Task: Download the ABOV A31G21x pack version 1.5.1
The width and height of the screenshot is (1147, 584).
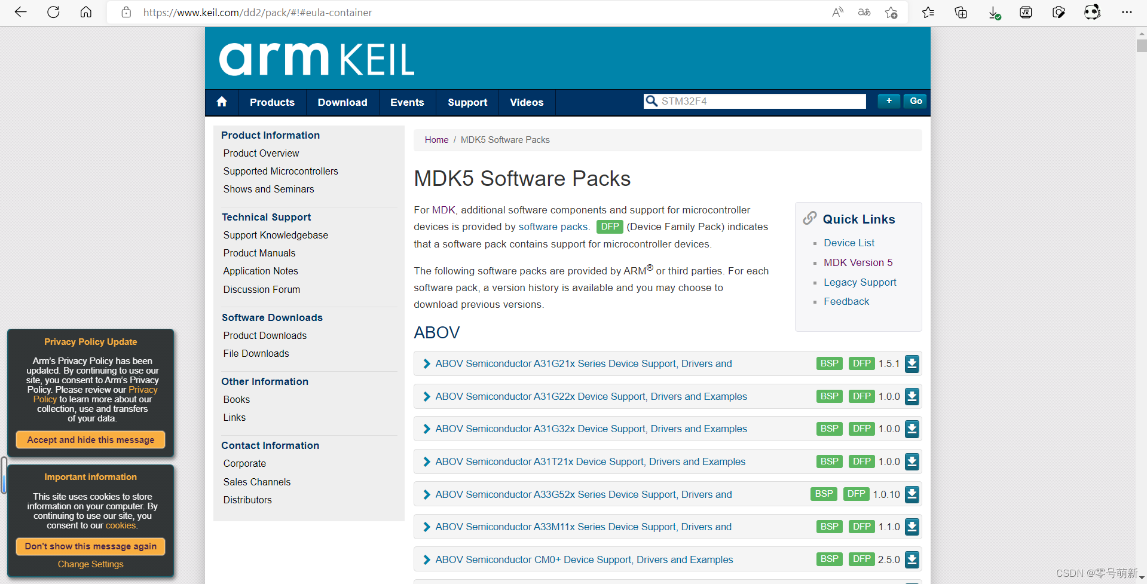Action: pyautogui.click(x=912, y=363)
